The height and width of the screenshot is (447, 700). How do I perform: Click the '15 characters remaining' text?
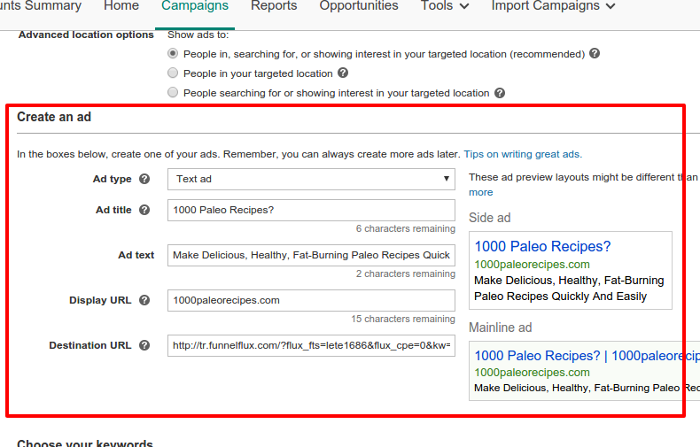click(x=402, y=319)
